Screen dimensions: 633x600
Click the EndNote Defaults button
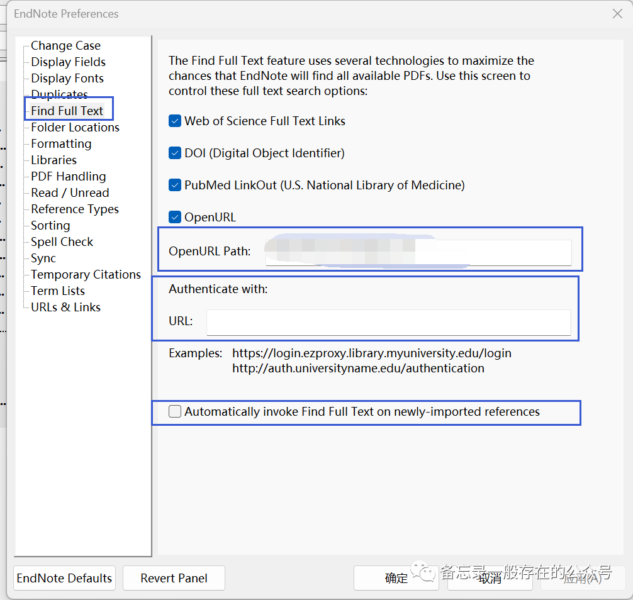64,578
